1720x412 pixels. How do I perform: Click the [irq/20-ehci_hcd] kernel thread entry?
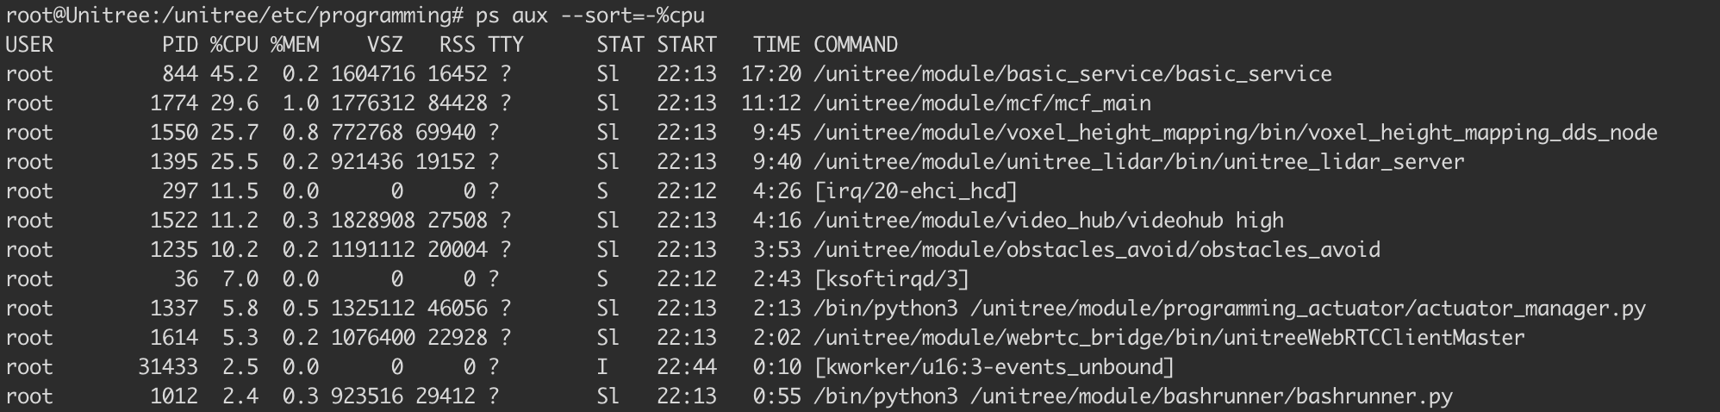(x=916, y=191)
